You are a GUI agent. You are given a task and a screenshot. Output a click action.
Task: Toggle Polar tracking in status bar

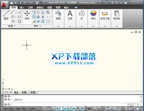tap(57, 108)
